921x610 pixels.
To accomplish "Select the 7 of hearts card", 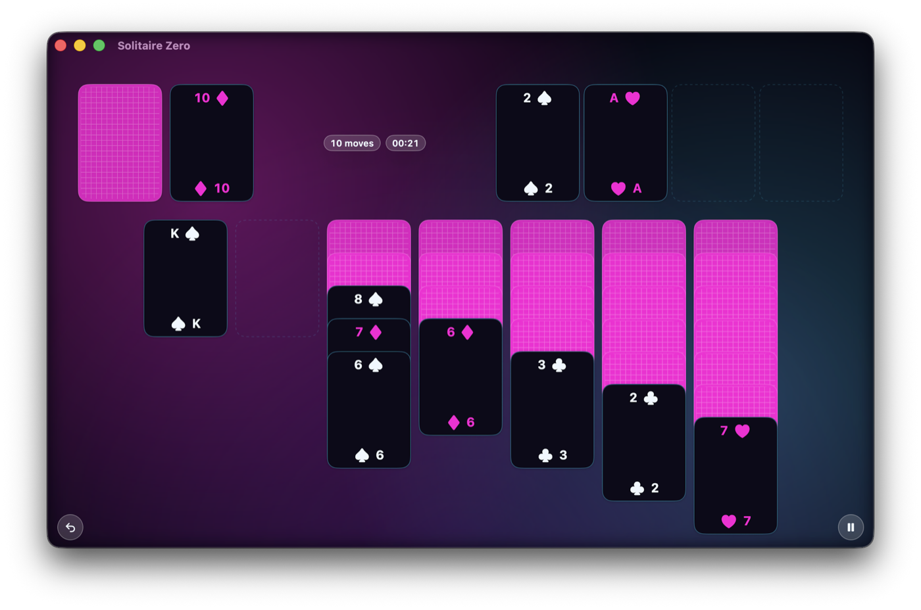I will click(735, 475).
